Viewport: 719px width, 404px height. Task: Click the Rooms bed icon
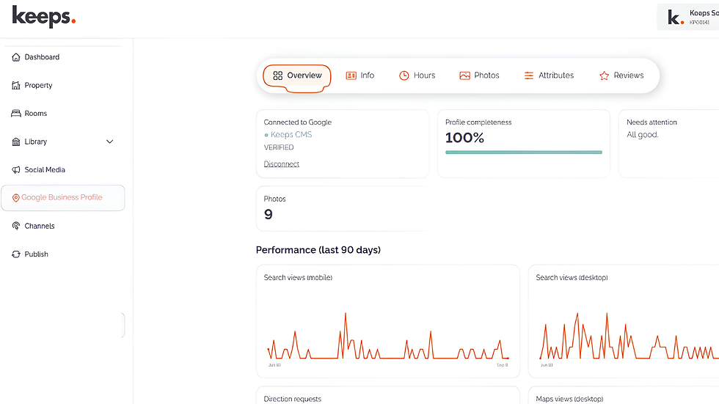pyautogui.click(x=16, y=113)
